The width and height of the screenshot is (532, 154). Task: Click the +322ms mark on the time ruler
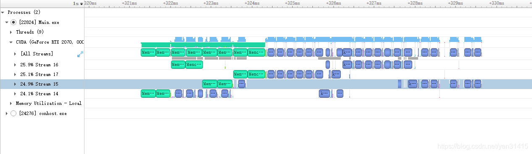tap(170, 3)
